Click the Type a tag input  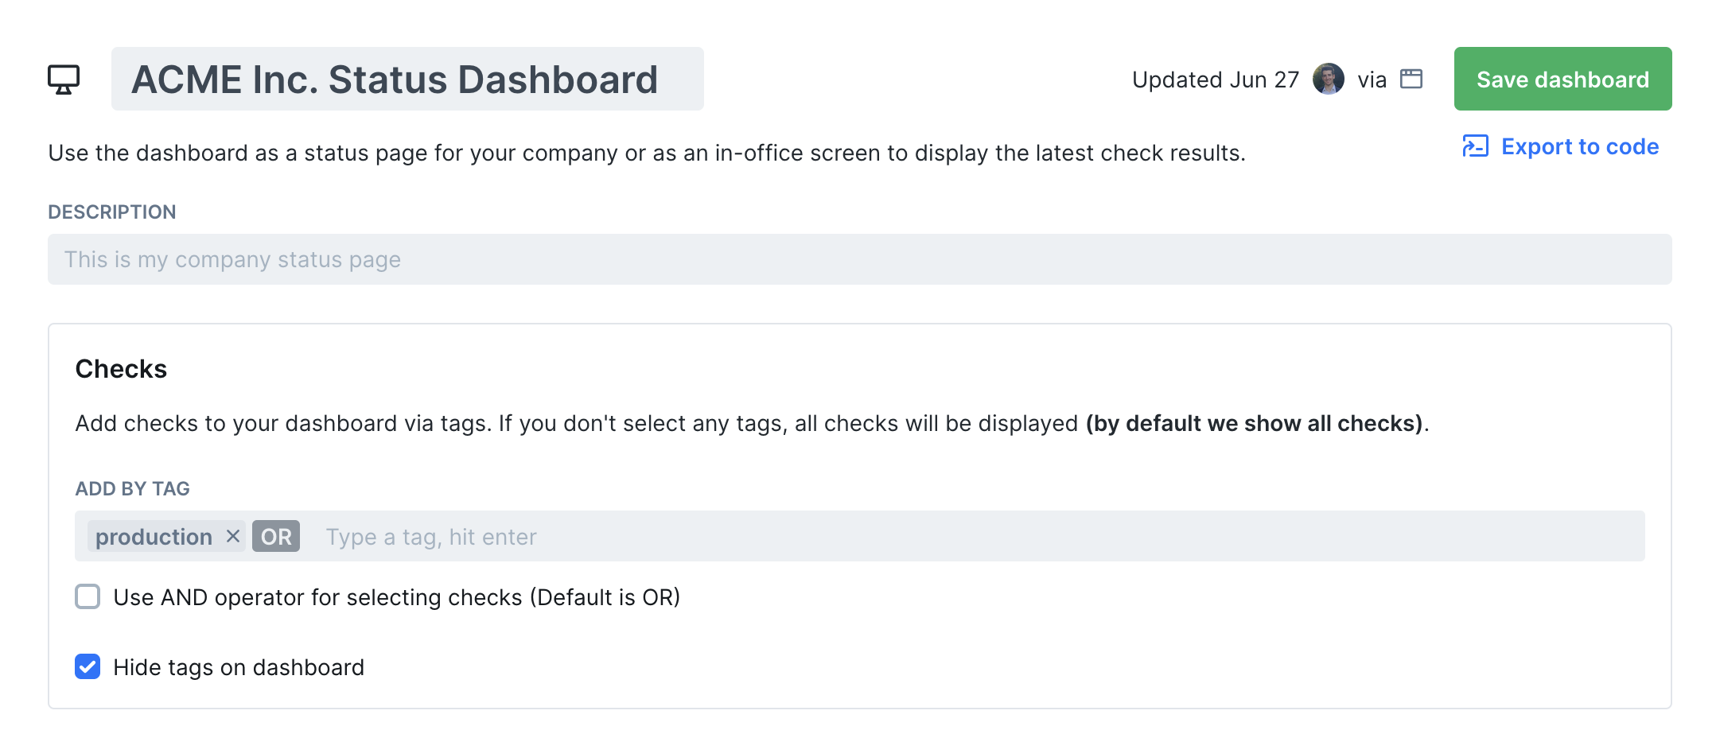pos(971,536)
